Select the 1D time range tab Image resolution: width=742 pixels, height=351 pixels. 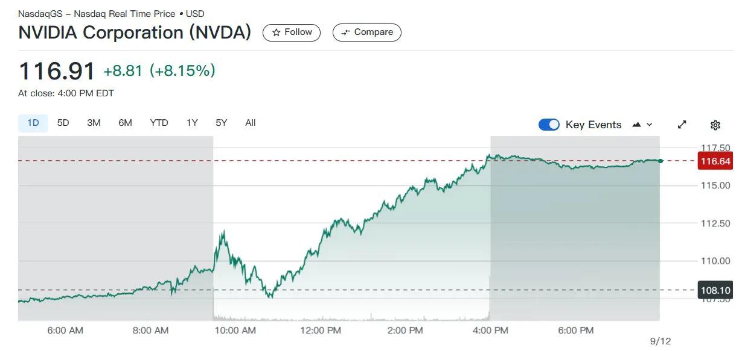[x=33, y=123]
